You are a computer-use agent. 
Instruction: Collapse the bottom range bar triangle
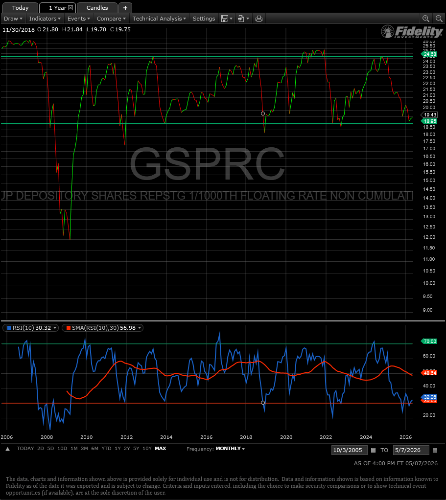[x=8, y=449]
